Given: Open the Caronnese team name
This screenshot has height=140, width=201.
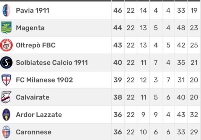Looking at the screenshot, I should click(x=33, y=132).
